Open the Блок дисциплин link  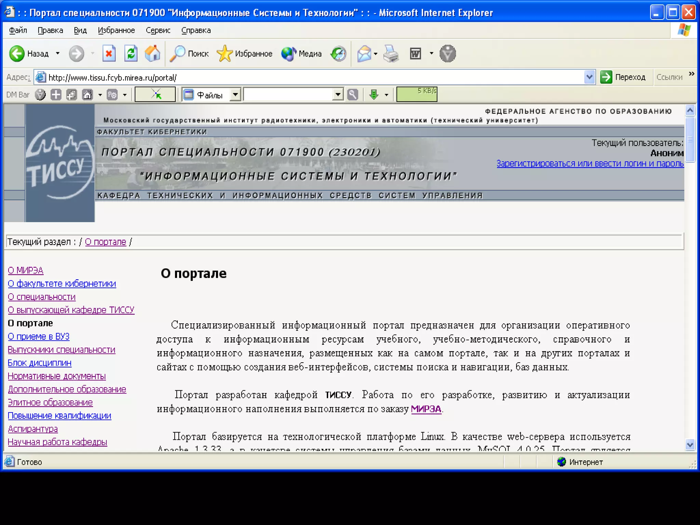point(40,363)
